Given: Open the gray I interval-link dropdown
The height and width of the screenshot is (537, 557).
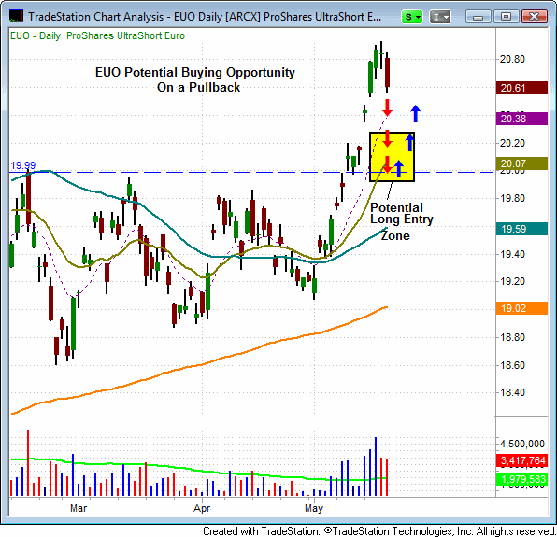Looking at the screenshot, I should (x=440, y=17).
